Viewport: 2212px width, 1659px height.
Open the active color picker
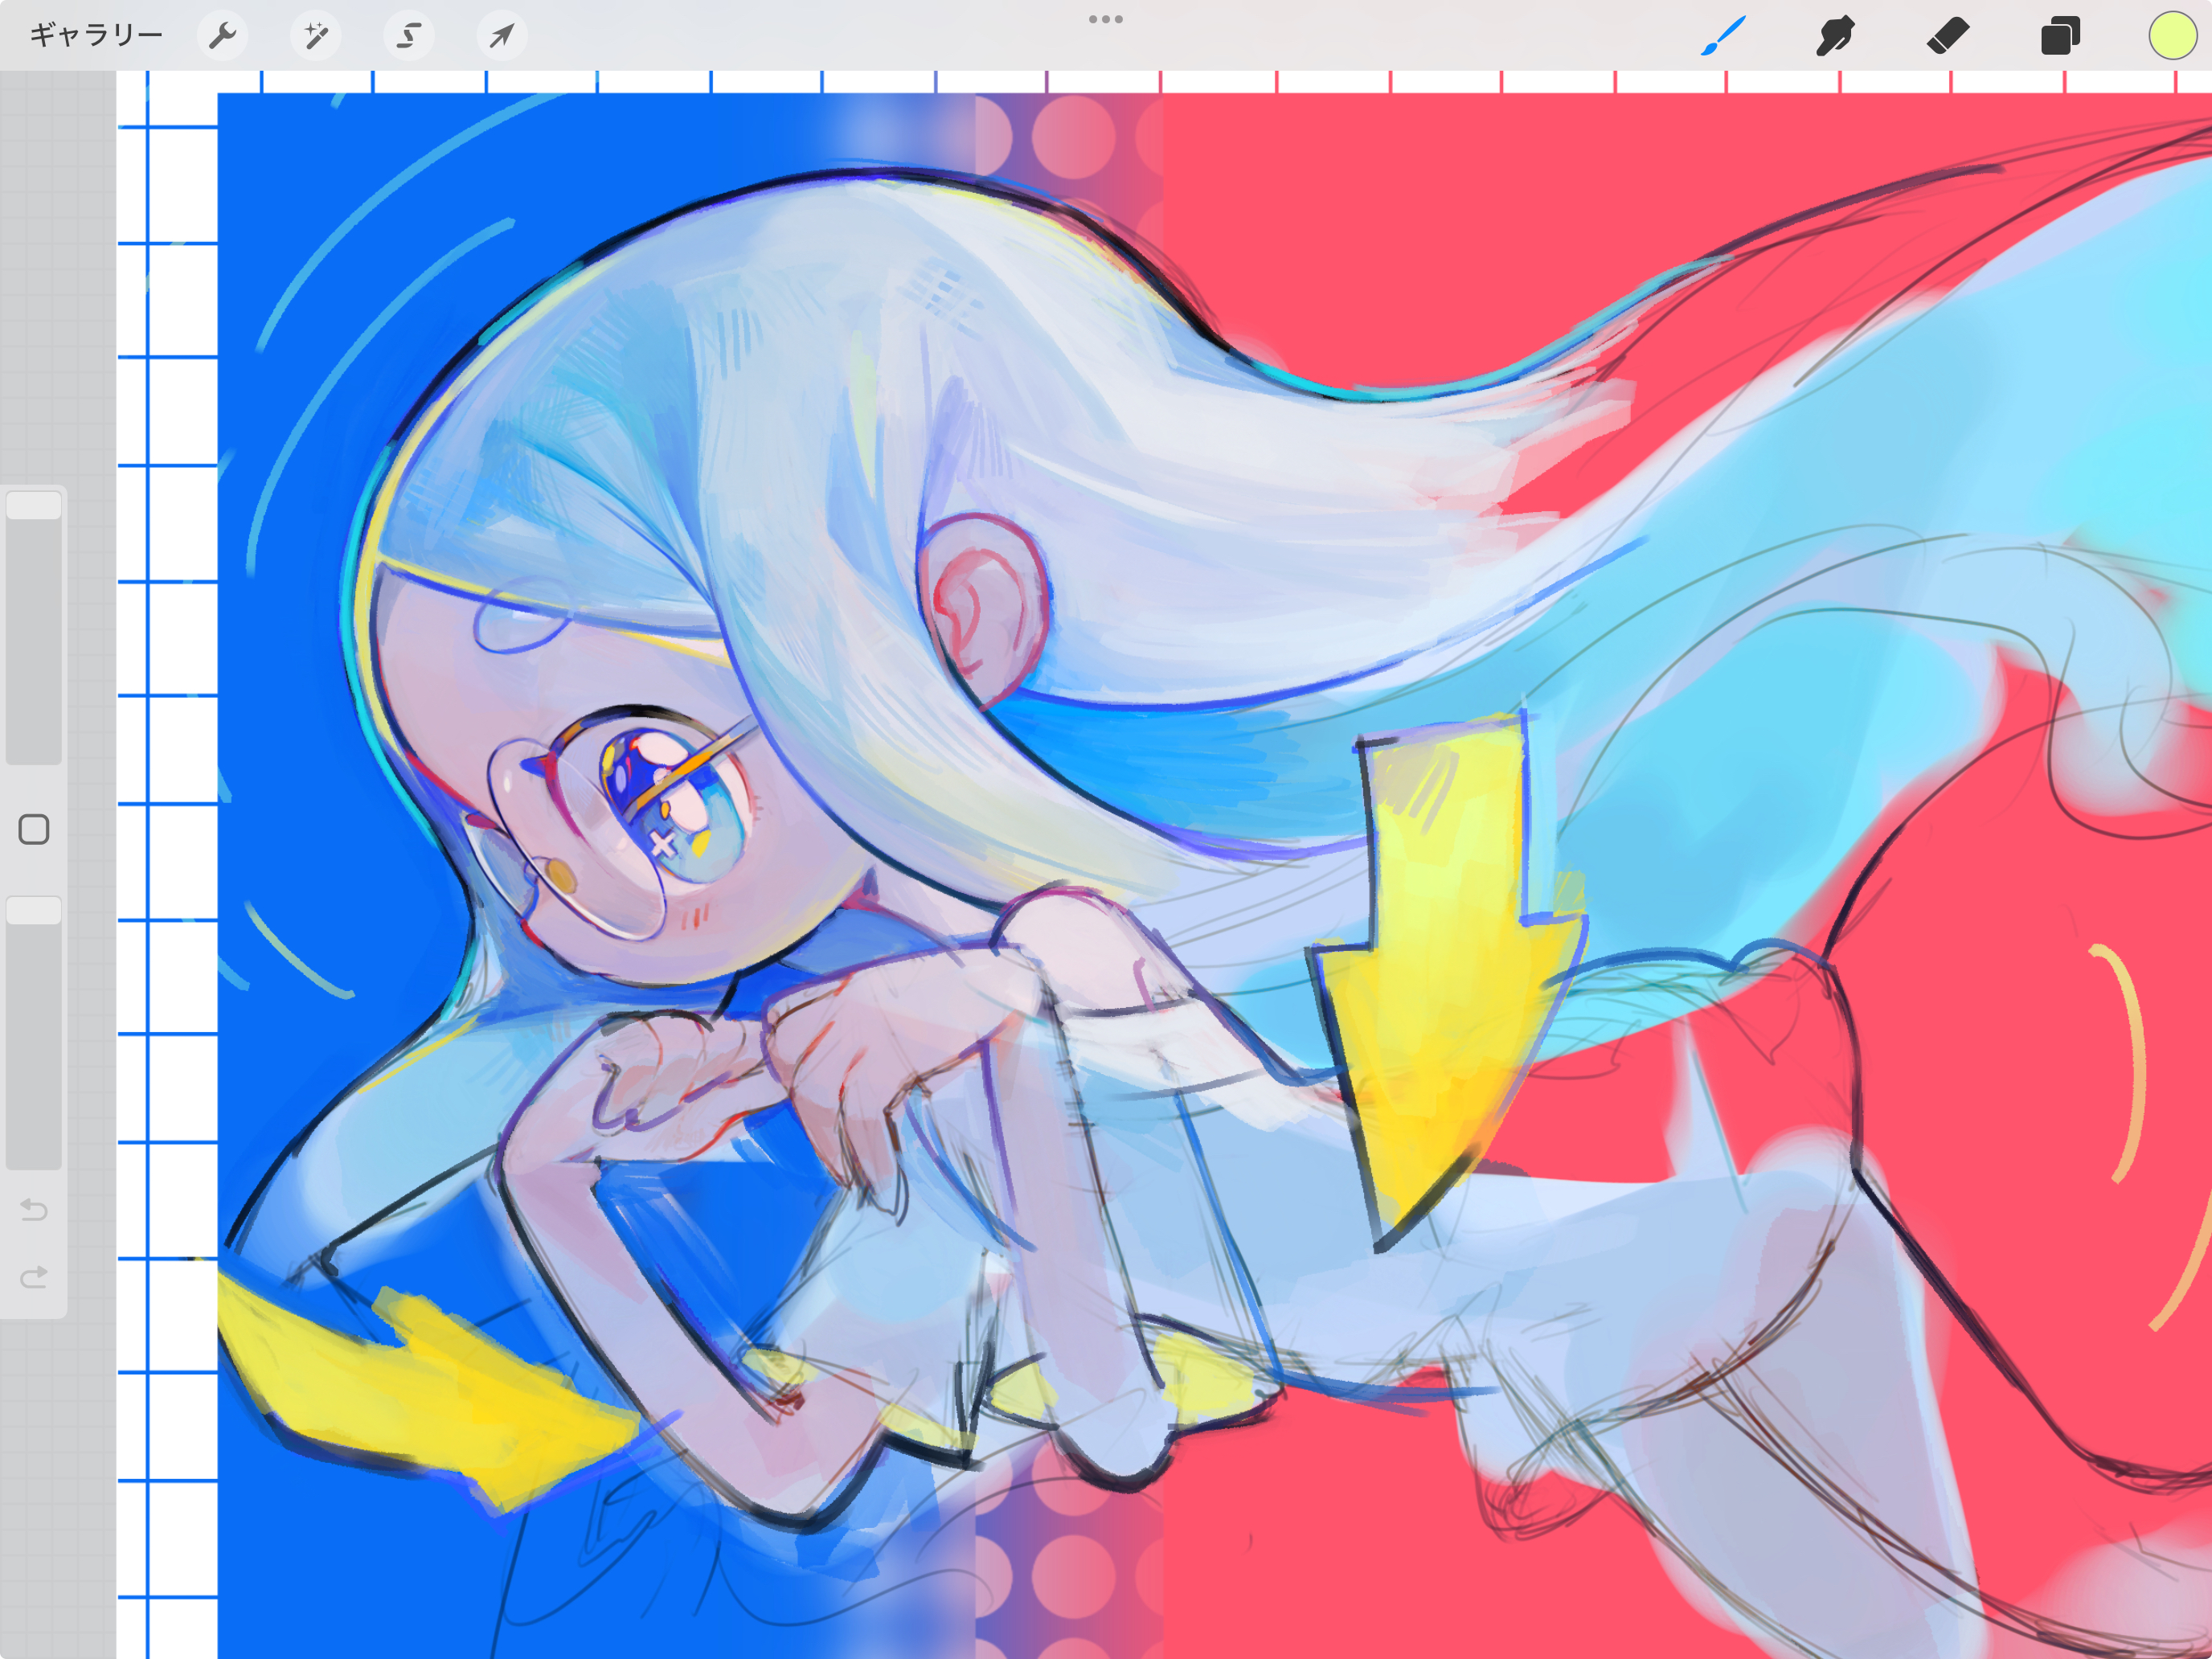pos(2172,36)
